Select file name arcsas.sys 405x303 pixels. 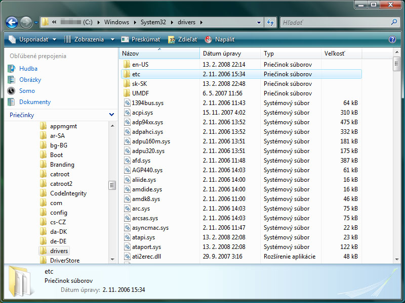click(x=145, y=218)
